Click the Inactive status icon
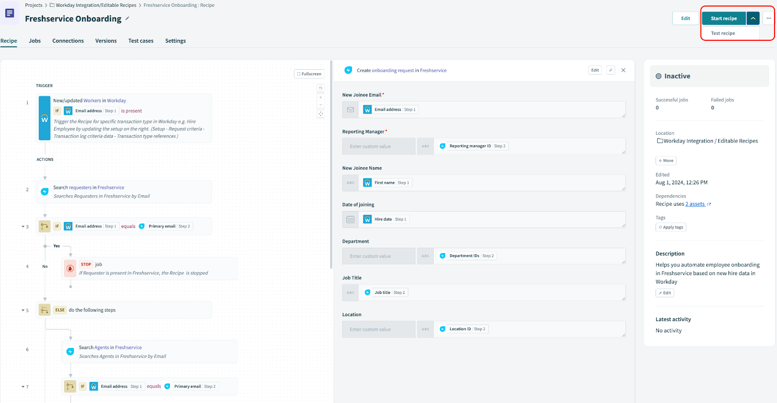Image resolution: width=777 pixels, height=403 pixels. point(659,76)
